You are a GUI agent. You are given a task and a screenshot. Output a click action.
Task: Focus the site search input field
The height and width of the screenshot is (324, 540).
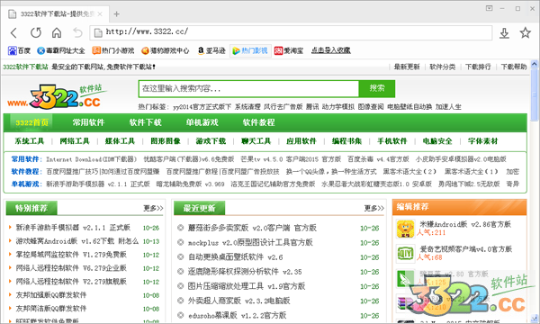pyautogui.click(x=248, y=88)
